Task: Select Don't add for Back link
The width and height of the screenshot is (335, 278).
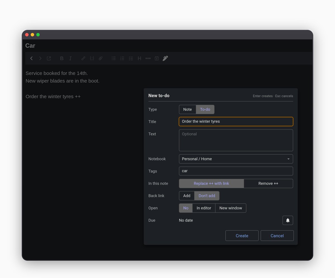Action: (207, 196)
